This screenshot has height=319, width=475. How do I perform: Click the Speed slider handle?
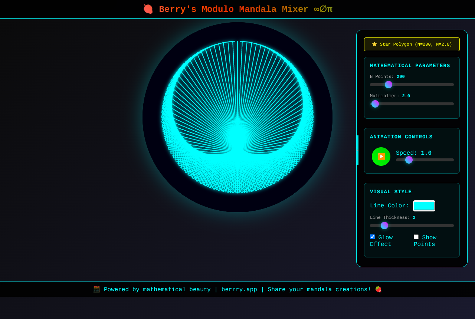(x=409, y=160)
